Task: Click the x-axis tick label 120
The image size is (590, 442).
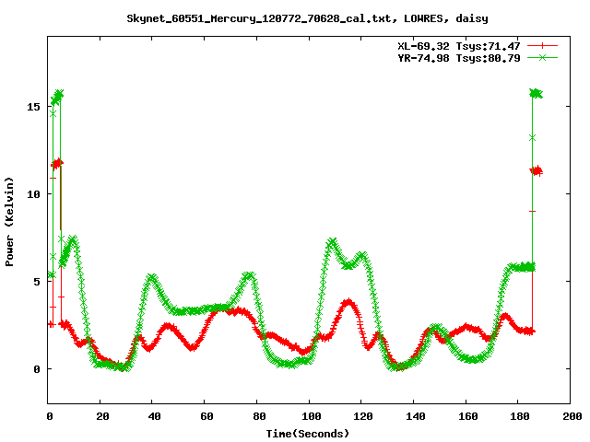Action: coord(363,416)
